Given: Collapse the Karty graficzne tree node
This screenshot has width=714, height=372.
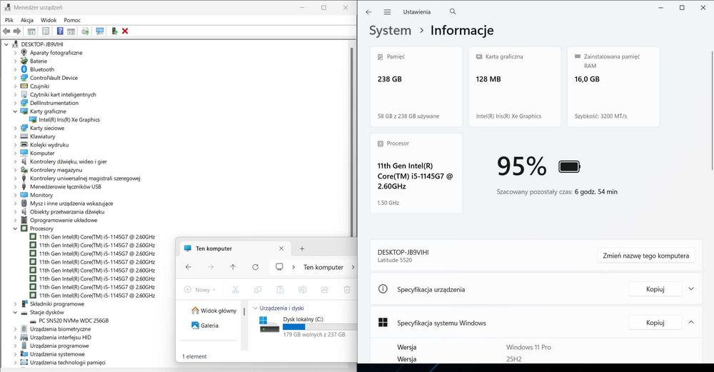Looking at the screenshot, I should [15, 111].
